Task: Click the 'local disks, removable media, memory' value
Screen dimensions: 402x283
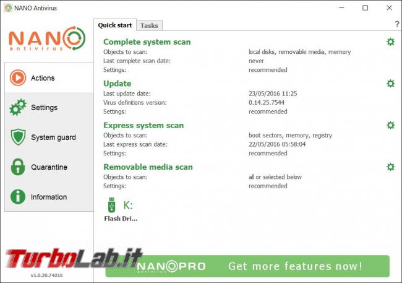Action: point(300,52)
